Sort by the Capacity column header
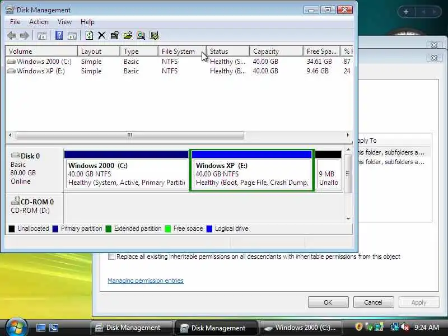The image size is (448, 336). [x=276, y=52]
